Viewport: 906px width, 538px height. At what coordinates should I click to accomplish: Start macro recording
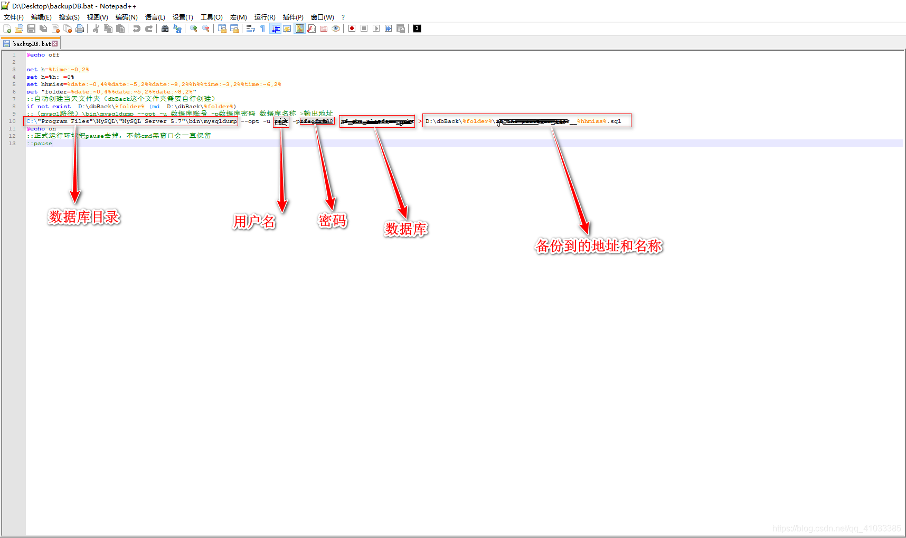(x=351, y=29)
